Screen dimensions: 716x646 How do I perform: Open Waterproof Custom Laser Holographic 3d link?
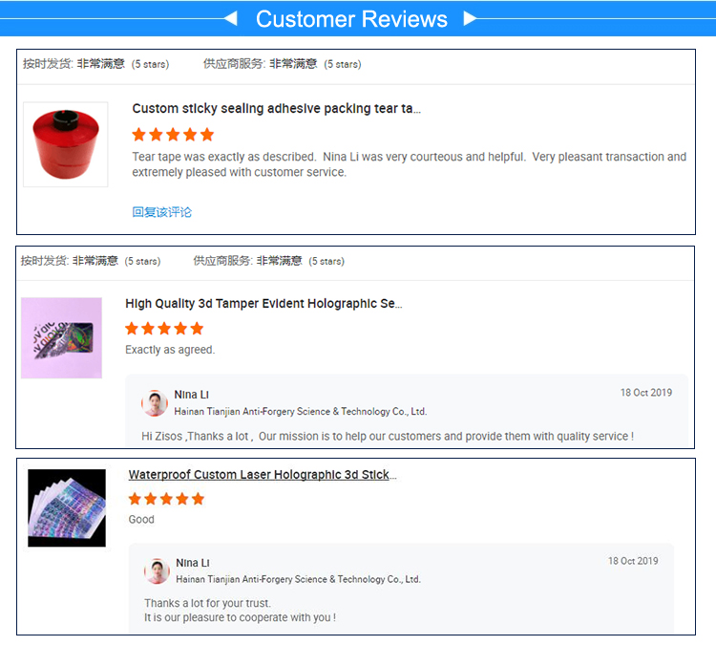263,475
